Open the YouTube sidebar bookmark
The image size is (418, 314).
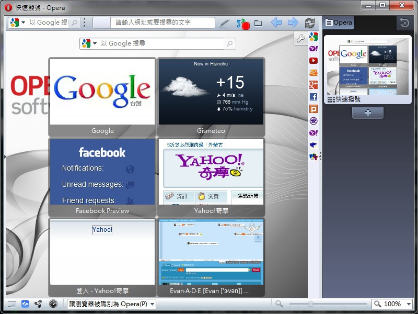click(313, 61)
